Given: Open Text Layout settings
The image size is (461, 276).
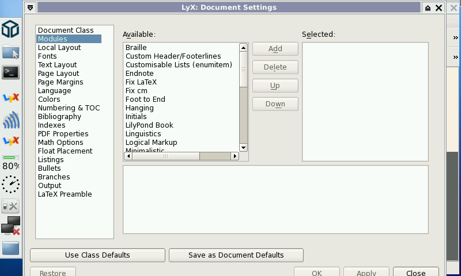Looking at the screenshot, I should (x=57, y=65).
